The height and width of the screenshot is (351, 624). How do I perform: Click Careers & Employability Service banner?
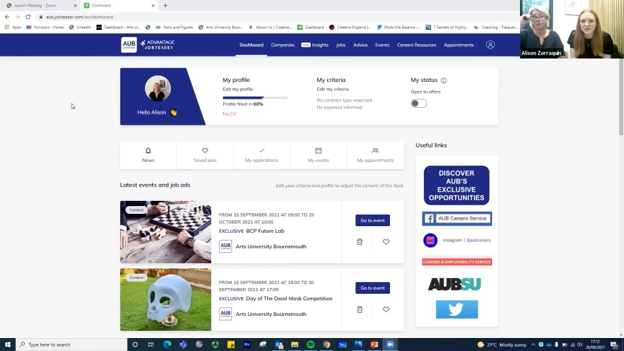457,262
